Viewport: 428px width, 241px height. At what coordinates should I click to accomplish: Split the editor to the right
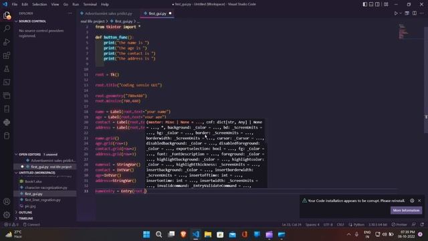[415, 13]
